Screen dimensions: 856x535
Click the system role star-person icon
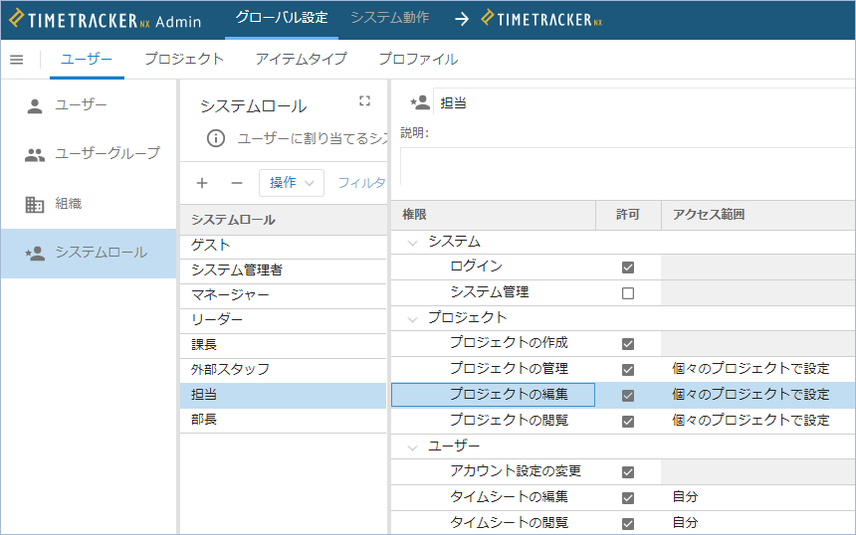click(x=35, y=253)
